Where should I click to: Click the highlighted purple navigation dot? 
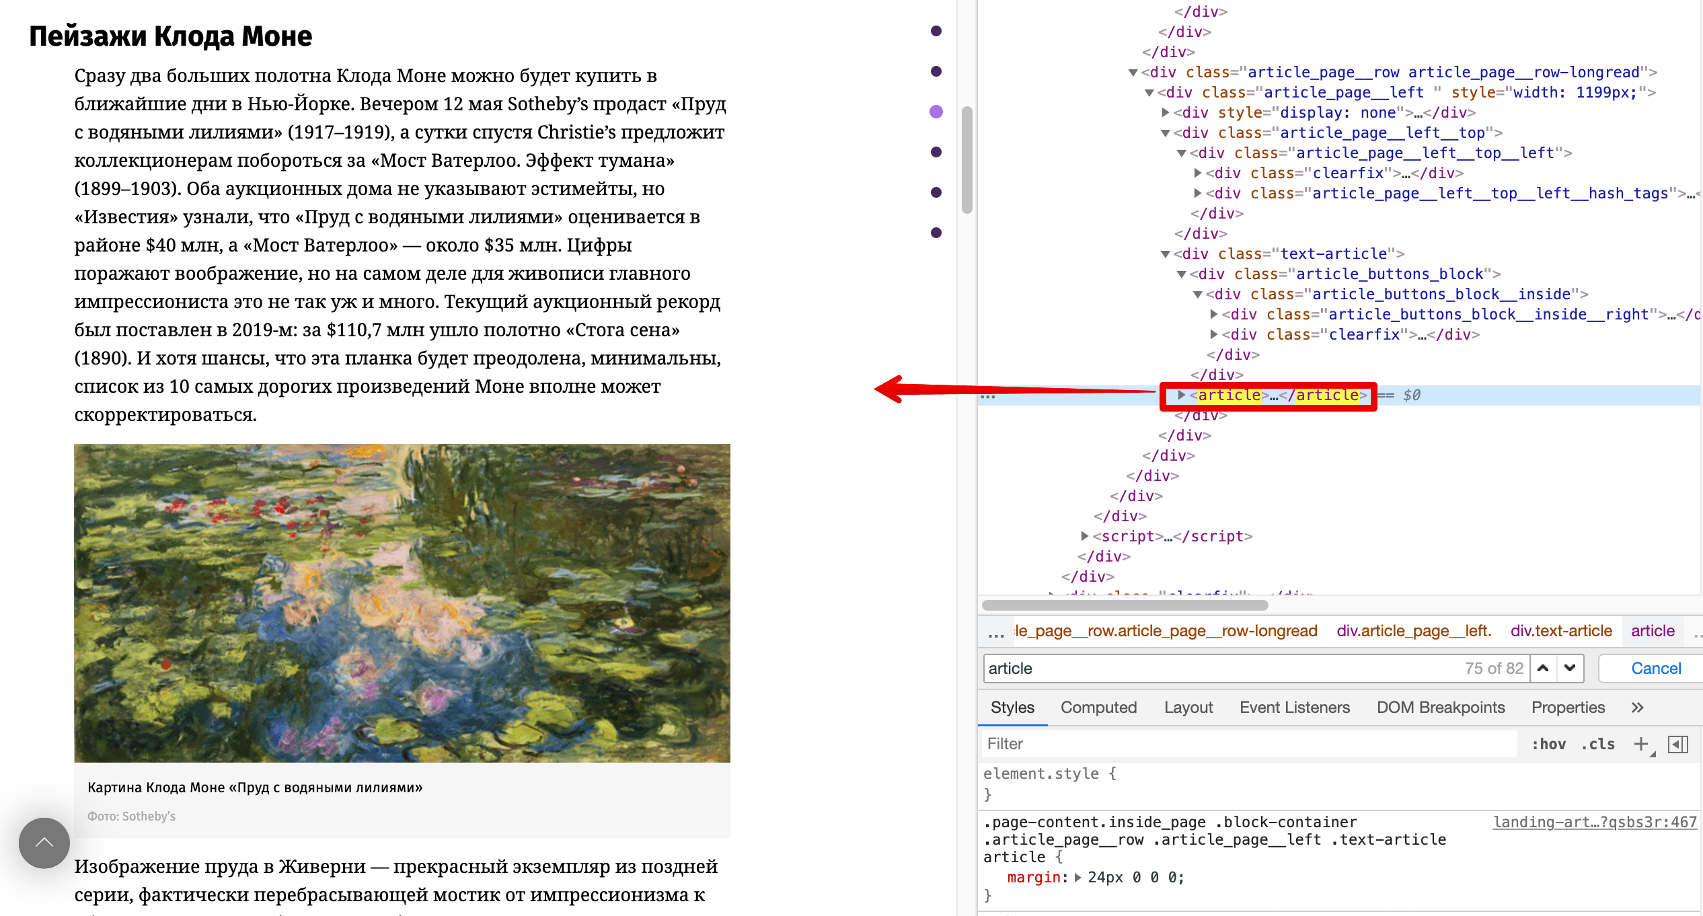point(936,112)
